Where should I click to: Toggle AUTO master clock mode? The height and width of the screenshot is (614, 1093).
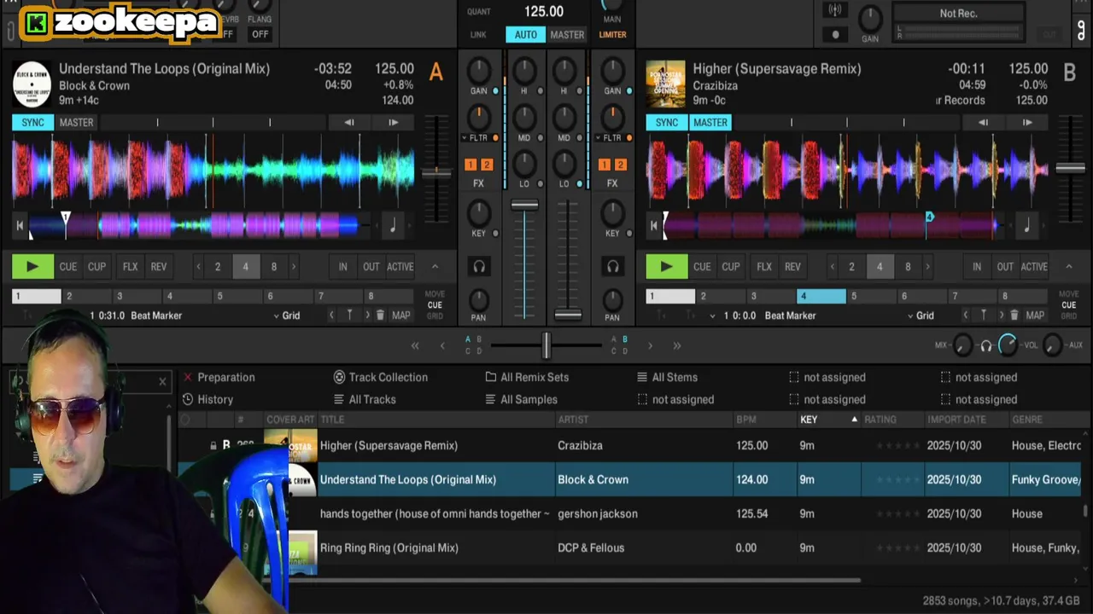[526, 35]
